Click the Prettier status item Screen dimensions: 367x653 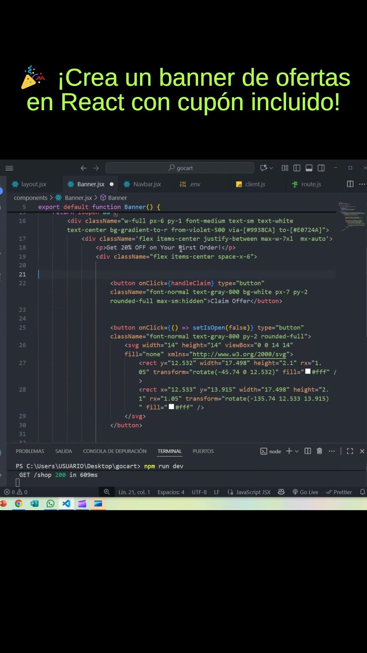(339, 492)
